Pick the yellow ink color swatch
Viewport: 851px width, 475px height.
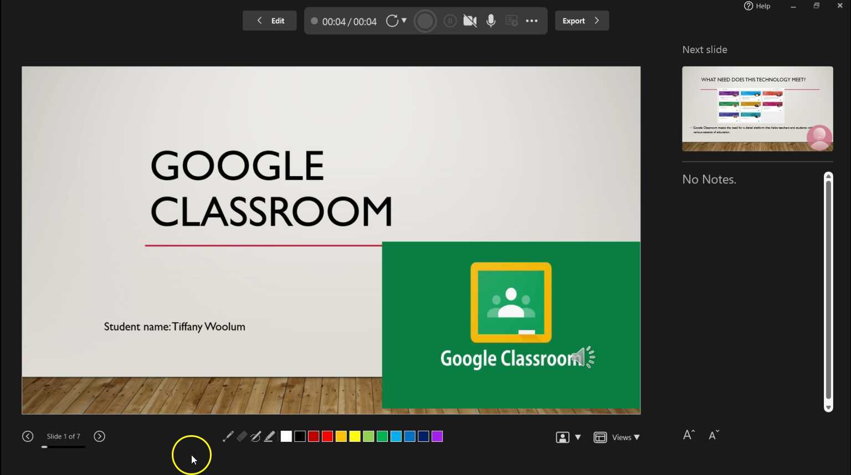coord(355,436)
